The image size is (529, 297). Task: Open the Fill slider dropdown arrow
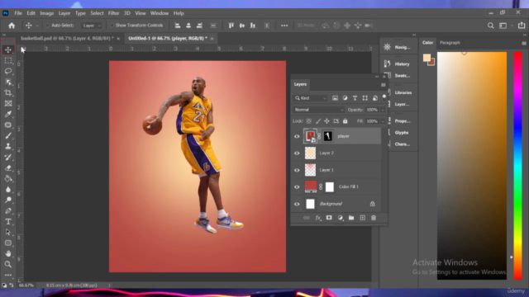383,121
